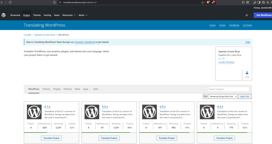Open the site search magnifier icon

point(247,15)
